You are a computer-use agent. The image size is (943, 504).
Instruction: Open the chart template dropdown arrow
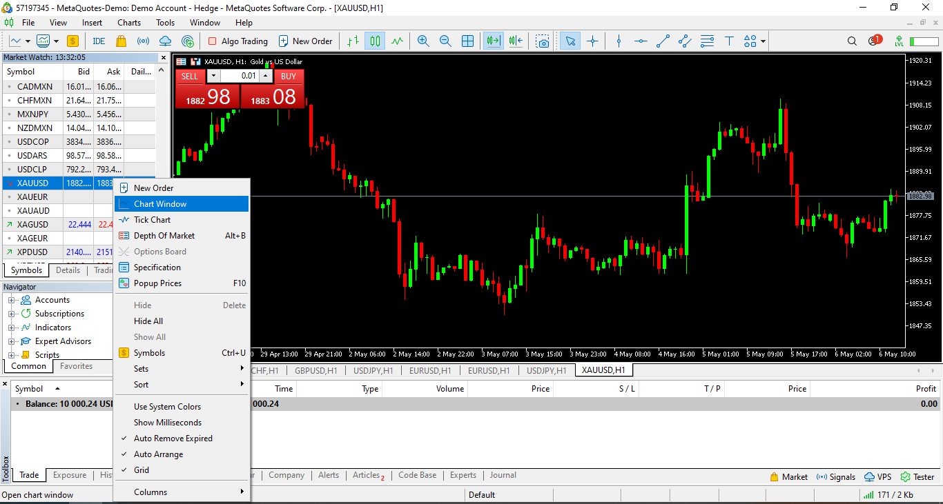click(x=57, y=41)
